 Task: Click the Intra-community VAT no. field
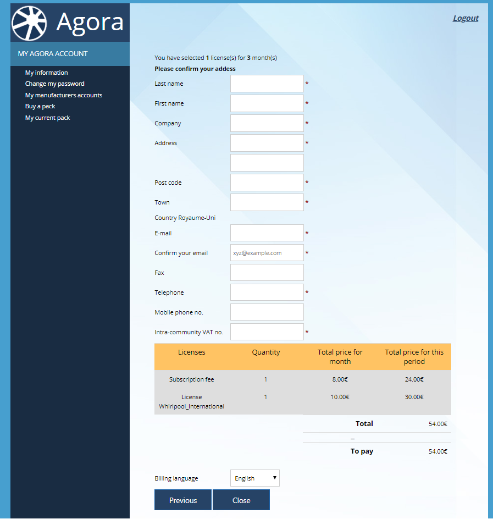click(267, 332)
